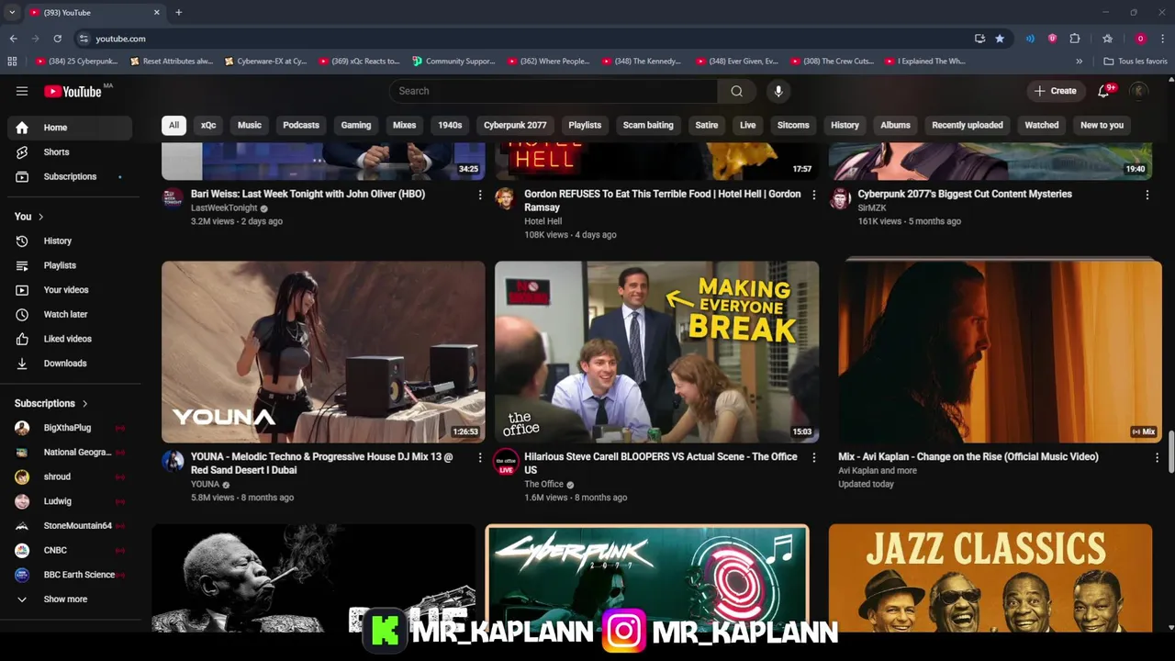Open more options for YOUNA video
Viewport: 1175px width, 661px height.
(x=479, y=457)
